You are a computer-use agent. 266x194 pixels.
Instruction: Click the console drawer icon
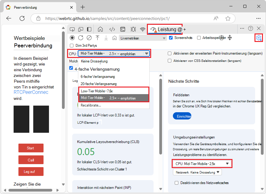122,29
